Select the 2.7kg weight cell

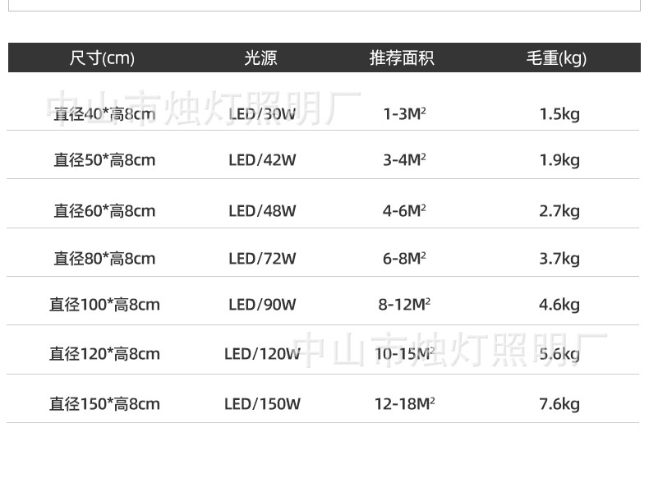pyautogui.click(x=559, y=211)
